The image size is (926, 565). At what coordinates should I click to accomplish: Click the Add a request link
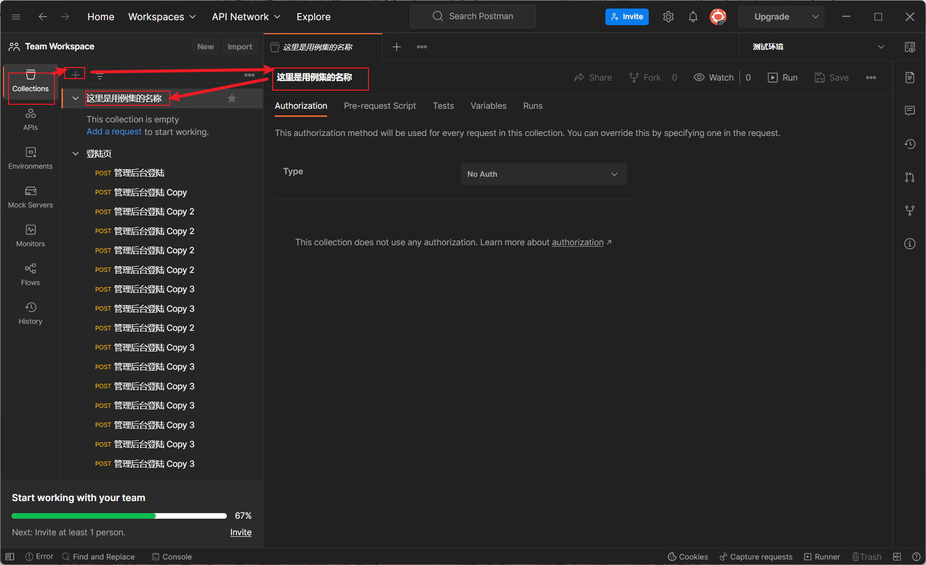pyautogui.click(x=114, y=131)
